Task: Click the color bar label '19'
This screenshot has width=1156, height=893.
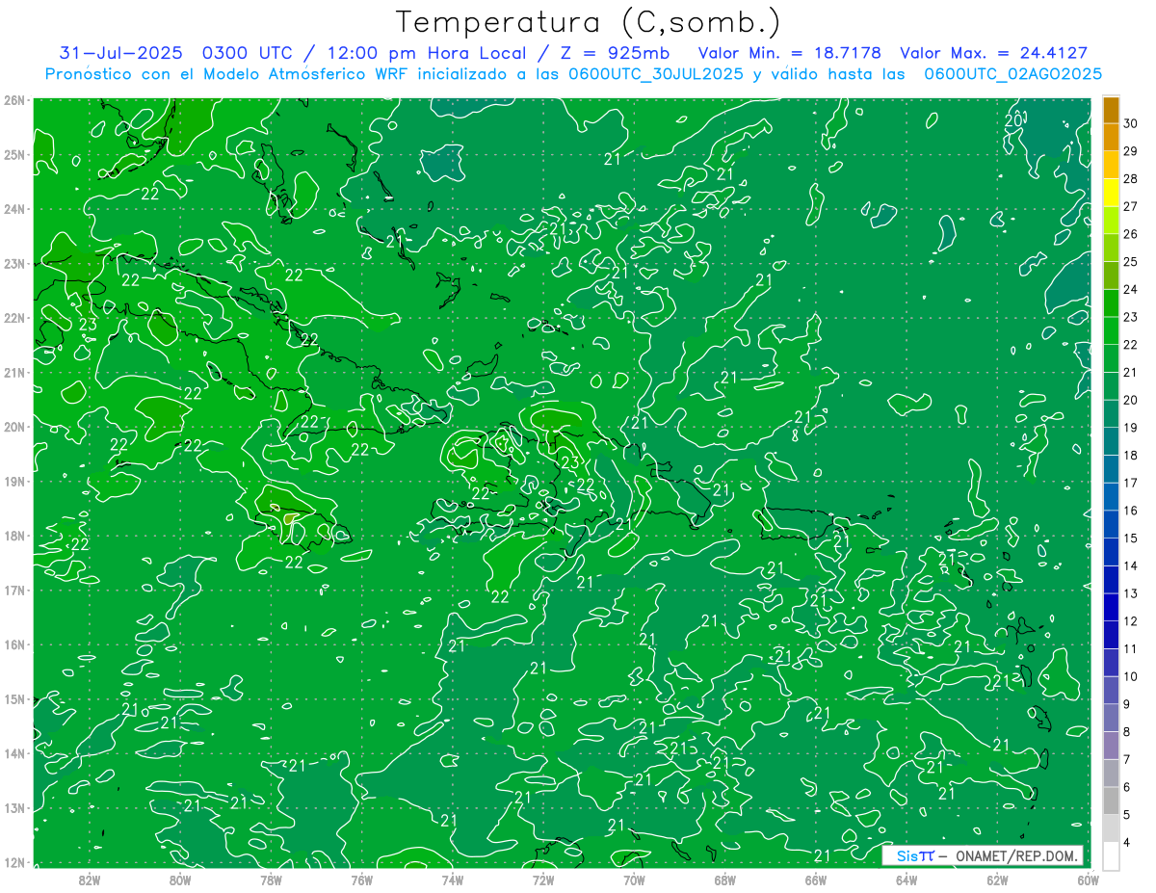Action: 1131,428
